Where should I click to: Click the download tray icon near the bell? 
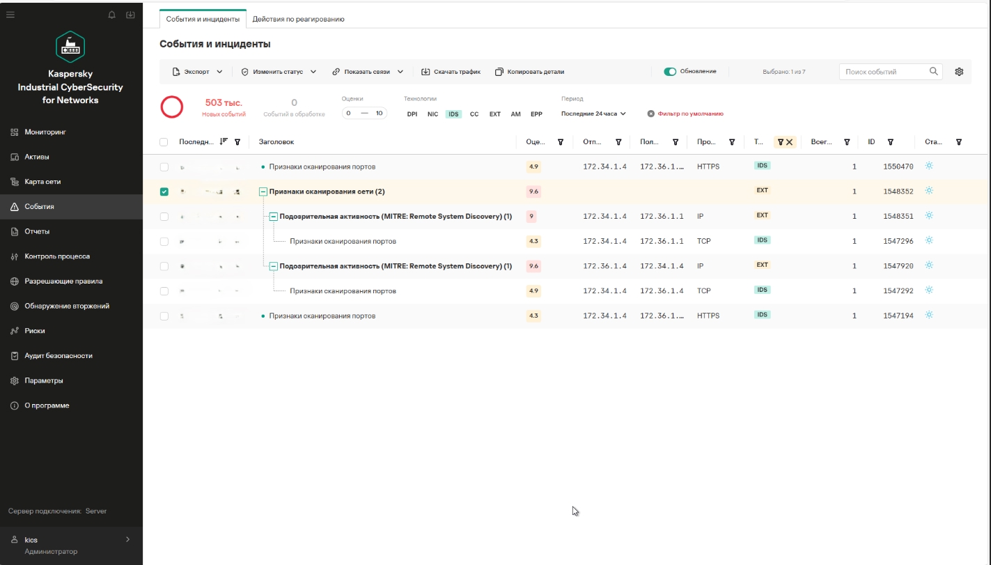click(130, 15)
